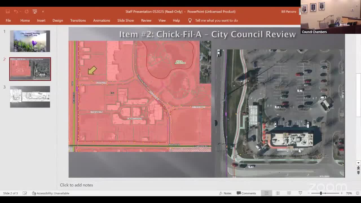Click the 'Tell me what you want to do' box
The width and height of the screenshot is (361, 203).
click(x=216, y=20)
